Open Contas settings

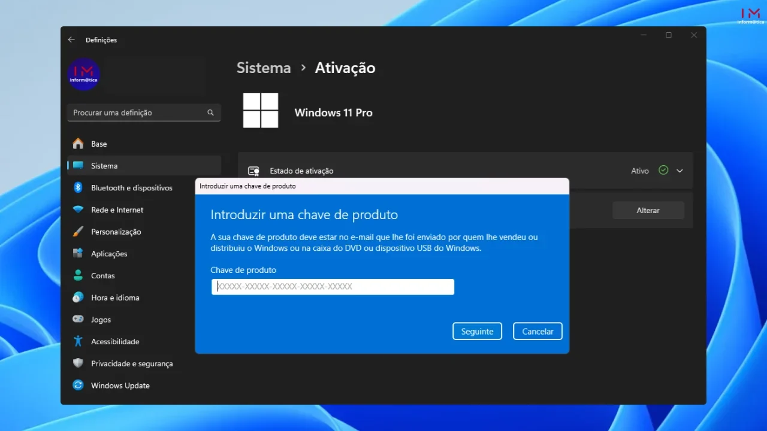(x=144, y=275)
